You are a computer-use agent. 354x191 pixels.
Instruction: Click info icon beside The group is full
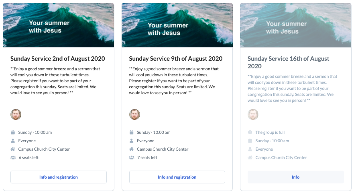[x=250, y=132]
